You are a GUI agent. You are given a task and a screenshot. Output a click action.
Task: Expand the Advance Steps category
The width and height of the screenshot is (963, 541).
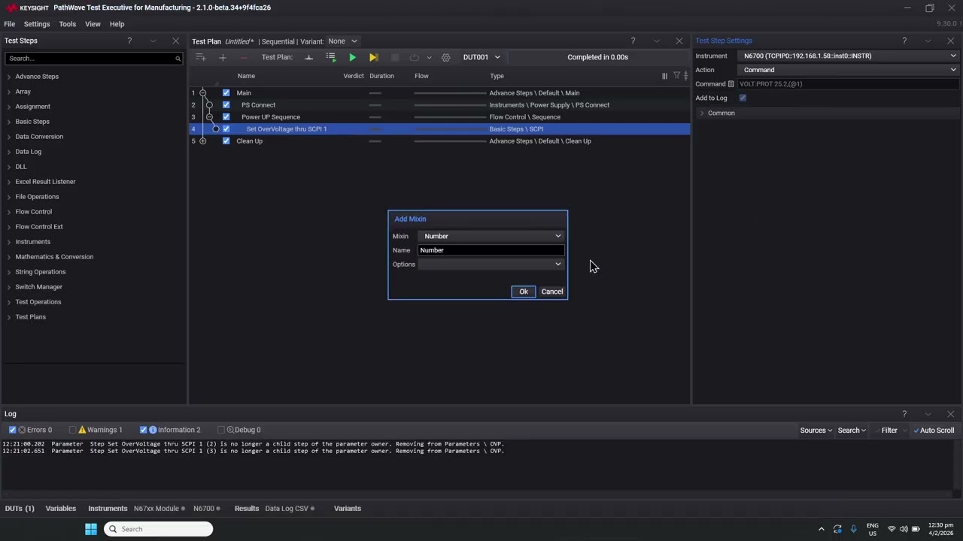[x=9, y=77]
